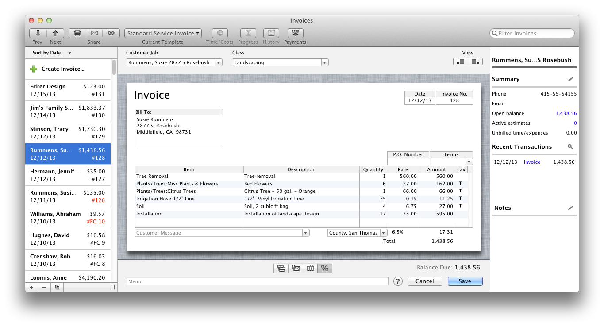Image resolution: width=604 pixels, height=327 pixels.
Task: Click the Installation rate 35.00 cell
Action: (403, 214)
